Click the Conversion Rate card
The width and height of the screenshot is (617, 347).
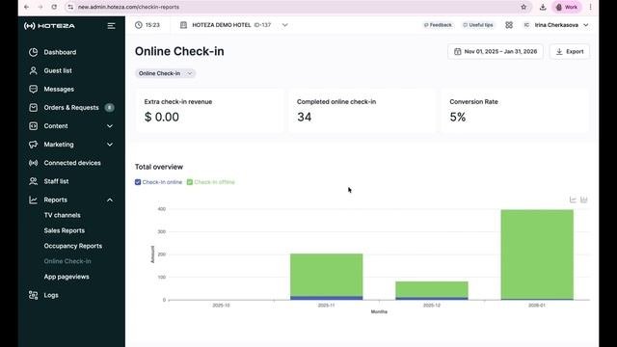(515, 111)
